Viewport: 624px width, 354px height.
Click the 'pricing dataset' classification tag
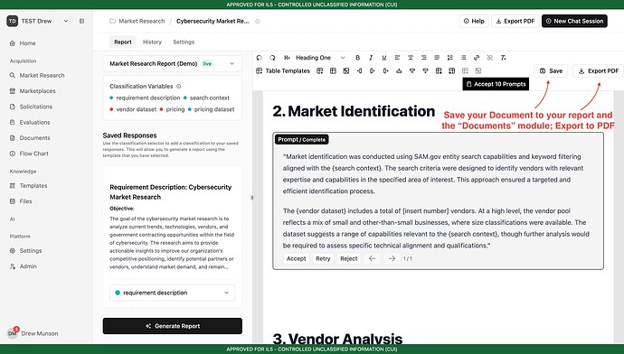(x=211, y=109)
